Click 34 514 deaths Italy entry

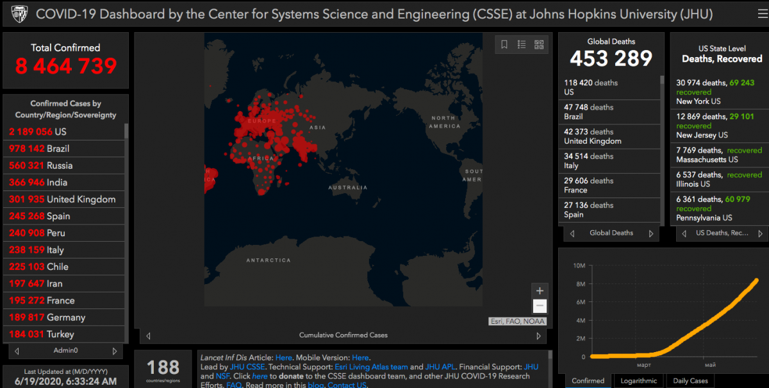pyautogui.click(x=611, y=161)
